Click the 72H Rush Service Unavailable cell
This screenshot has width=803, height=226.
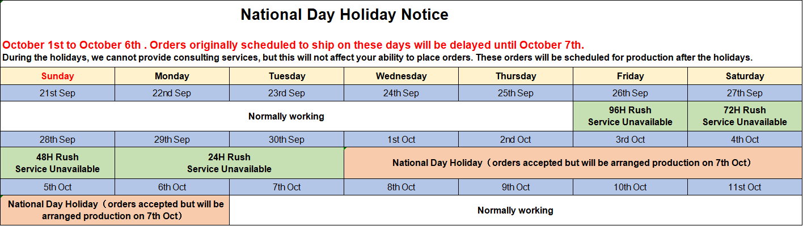745,116
